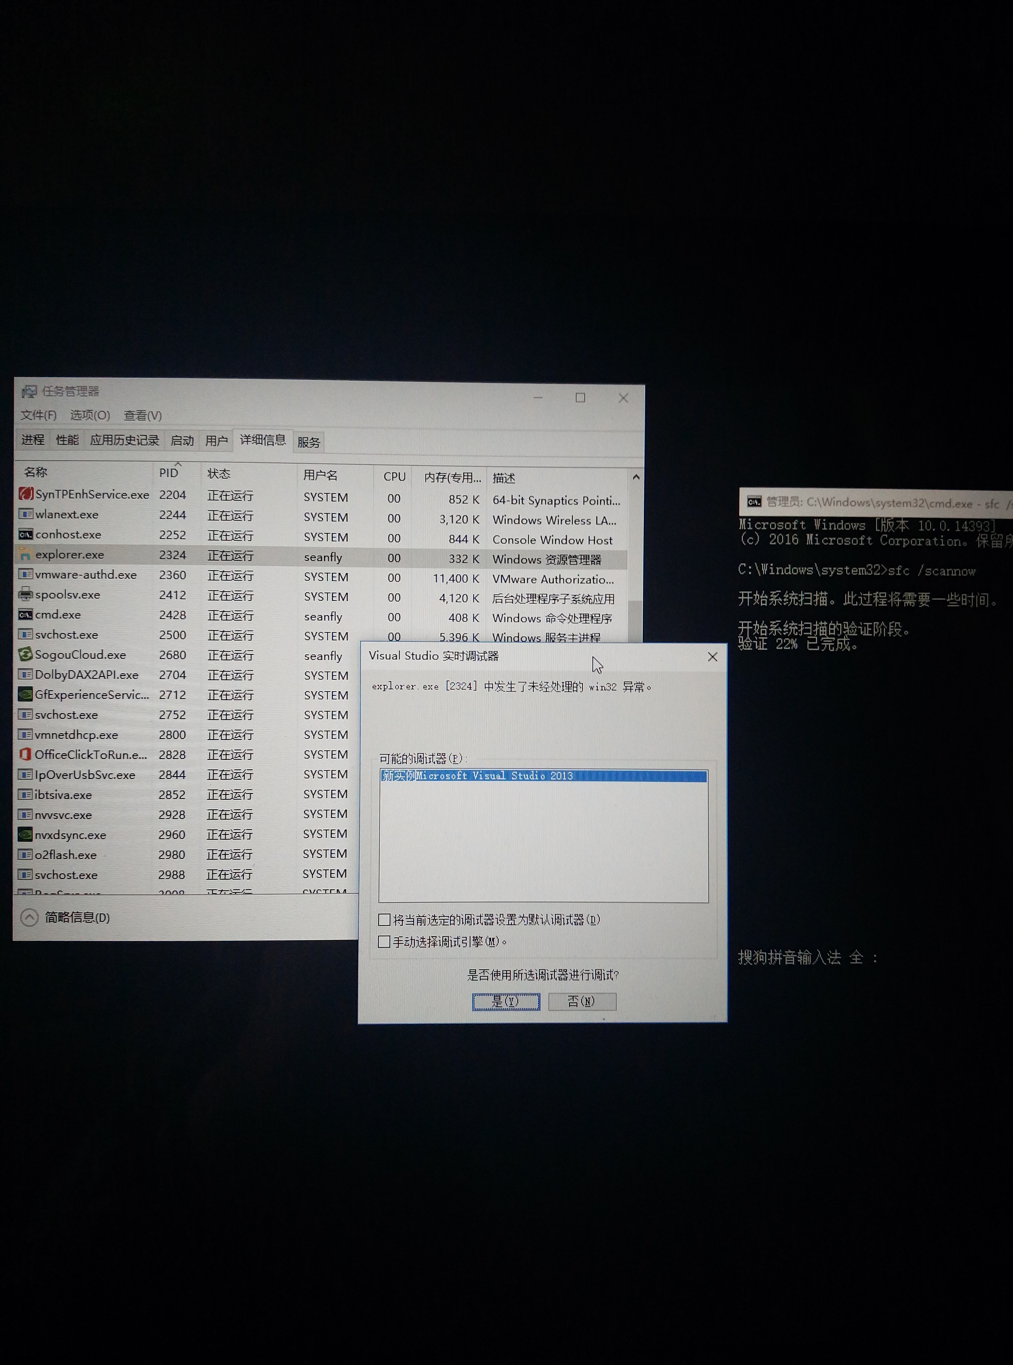
Task: Switch to the 应用历史记录 tab
Action: coord(125,440)
